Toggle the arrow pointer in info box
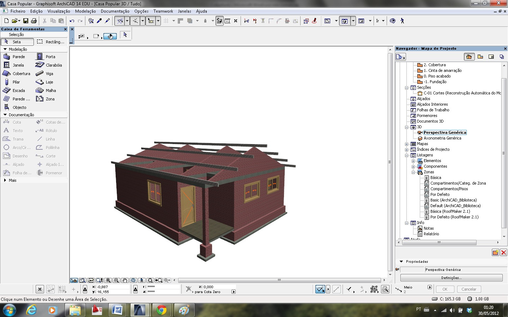Screen dimensions: 508x317 [125, 35]
